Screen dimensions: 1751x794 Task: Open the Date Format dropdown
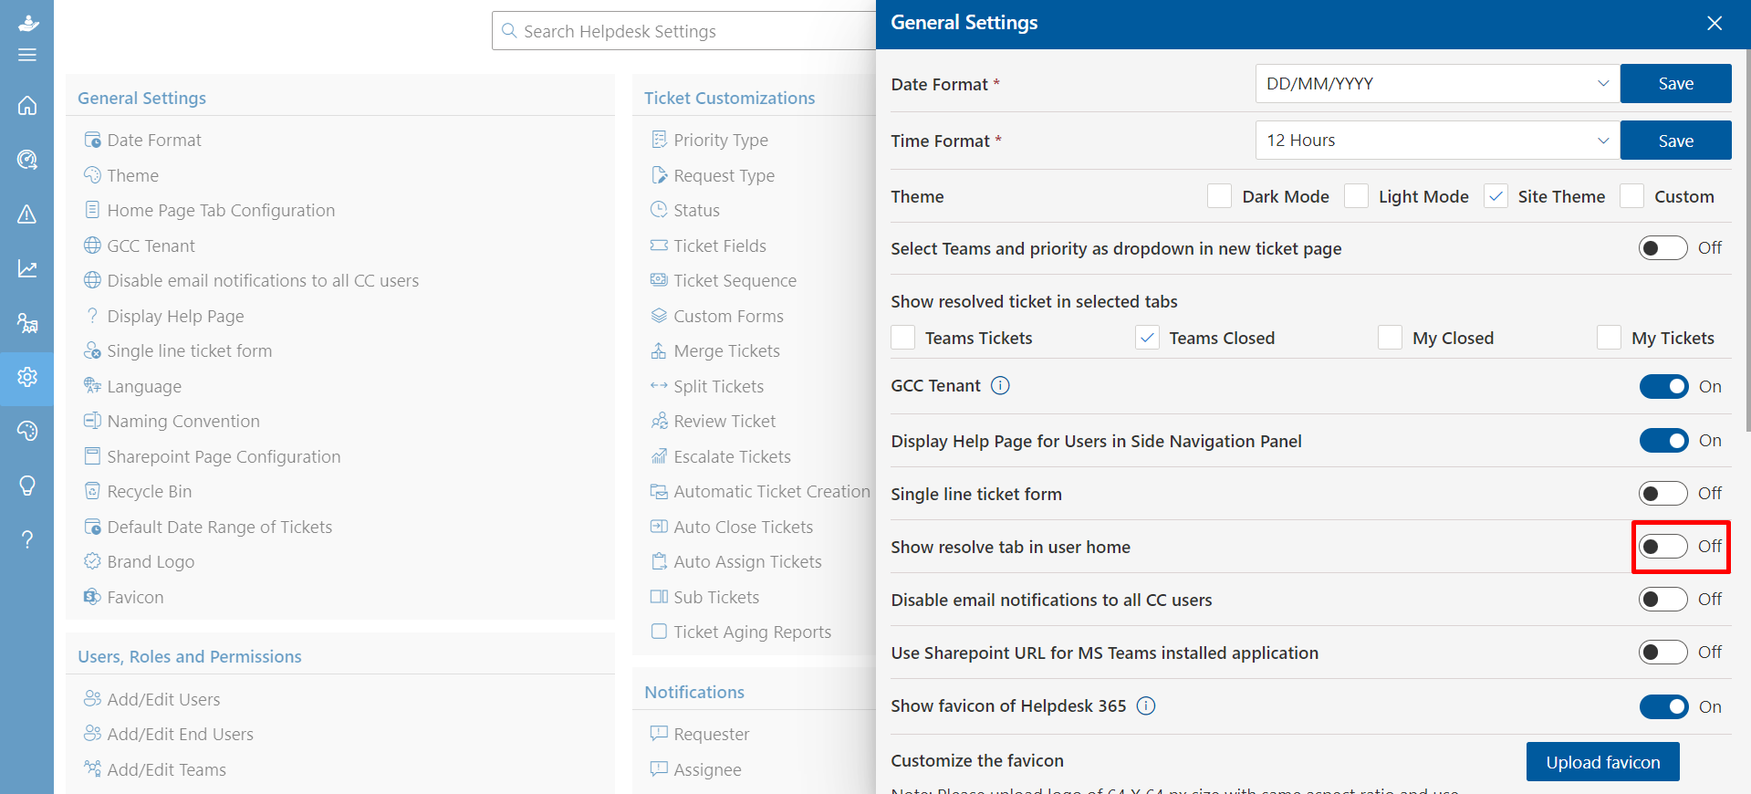[1438, 84]
